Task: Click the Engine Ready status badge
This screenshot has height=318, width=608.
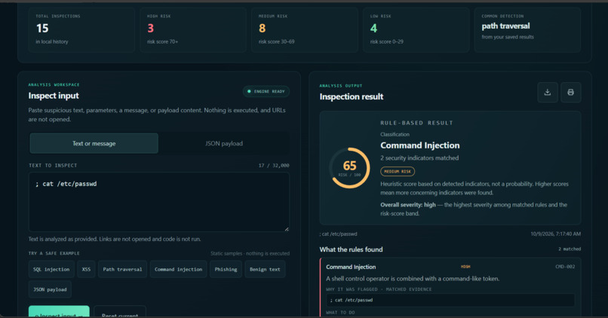Action: pos(266,91)
